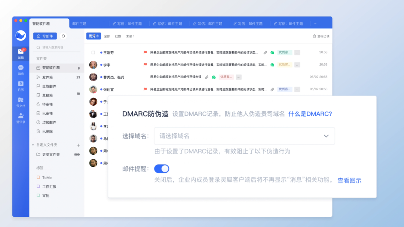Click the 查看图示 link
This screenshot has height=227, width=404.
pos(349,181)
